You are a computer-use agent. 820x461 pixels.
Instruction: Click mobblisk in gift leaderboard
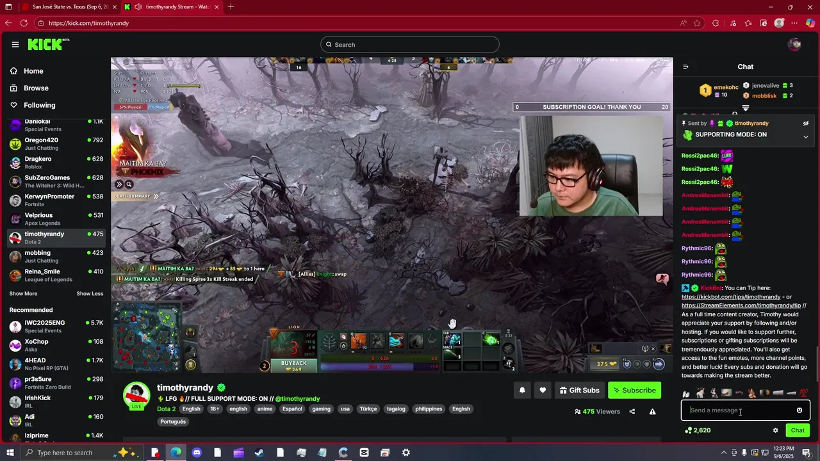point(764,95)
